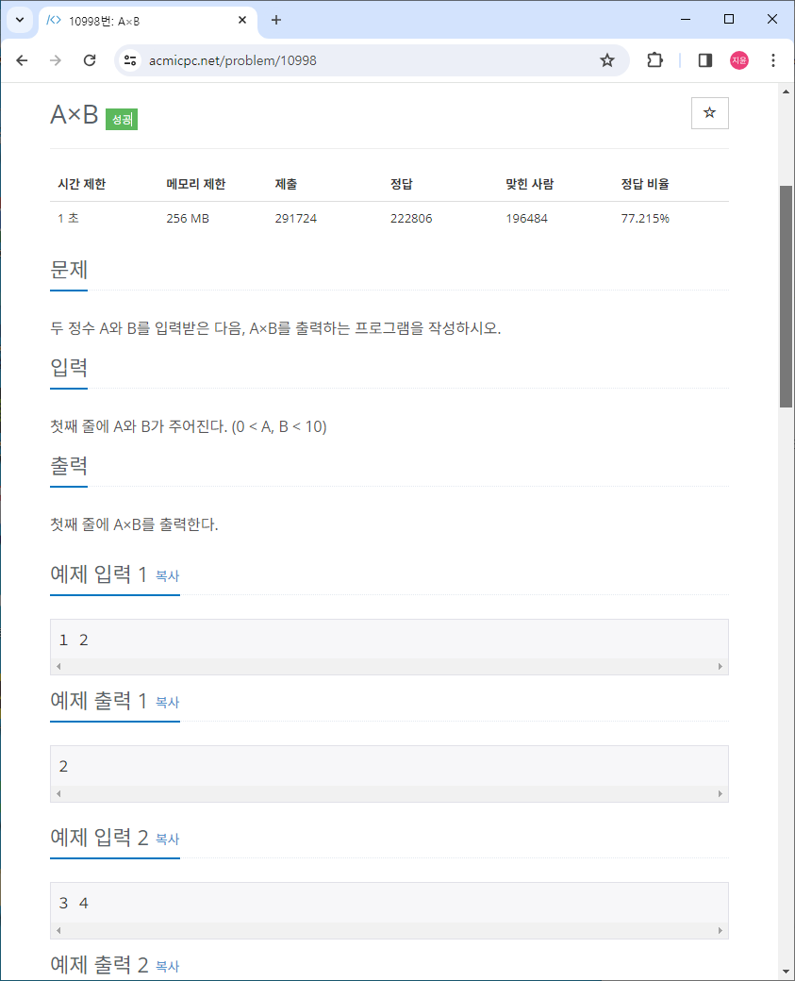
Task: Navigate back using the back arrow icon
Action: (x=22, y=59)
